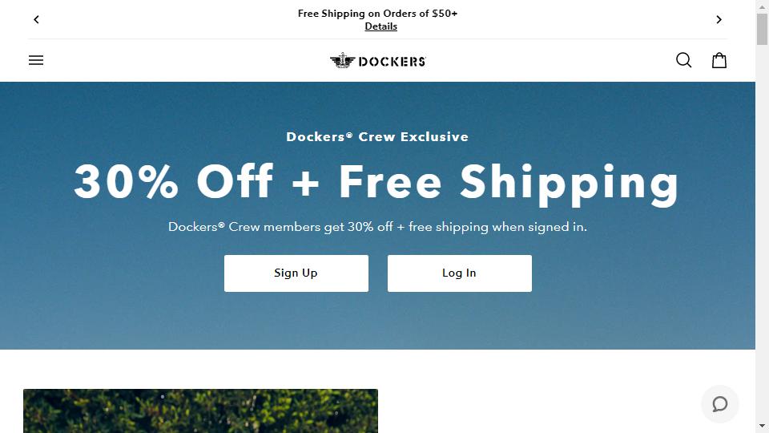
Task: Show next promo with right chevron
Action: [x=719, y=19]
